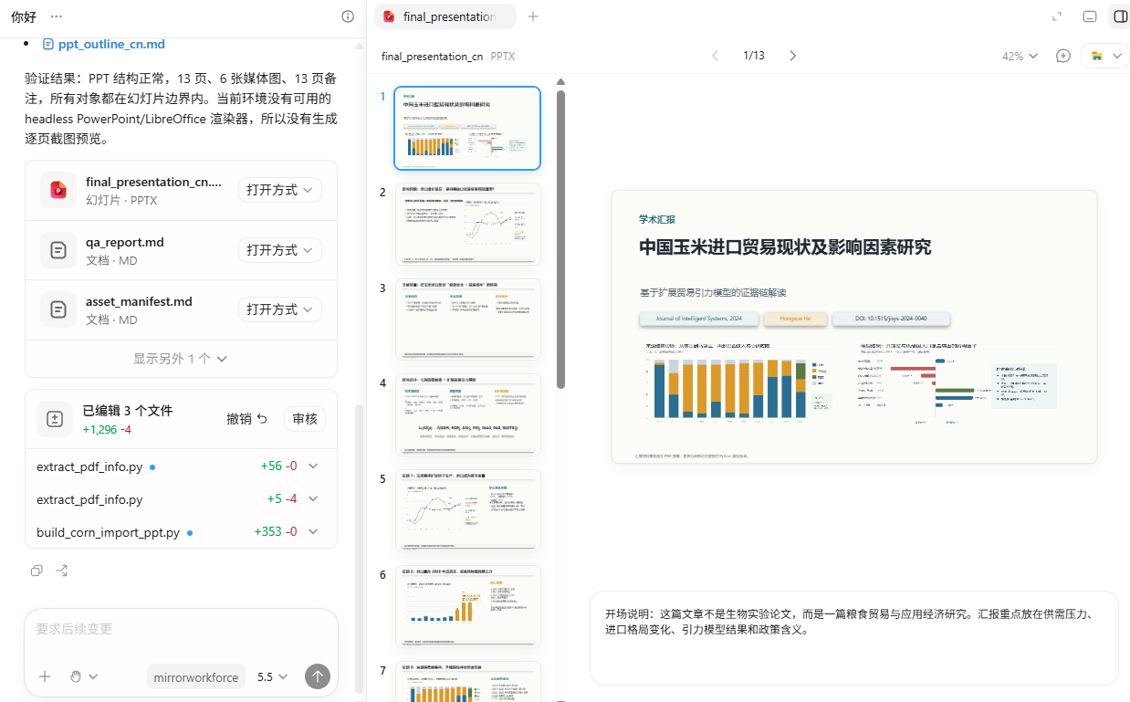Click the plus attach icon in input

[45, 676]
